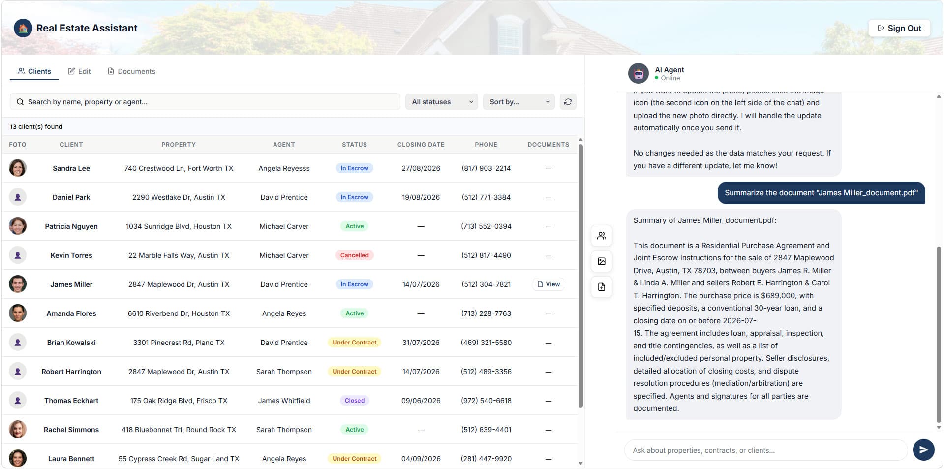Click Sandra Lee's photo

coord(18,168)
